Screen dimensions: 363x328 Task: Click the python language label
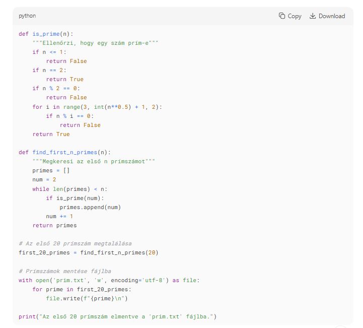(27, 16)
